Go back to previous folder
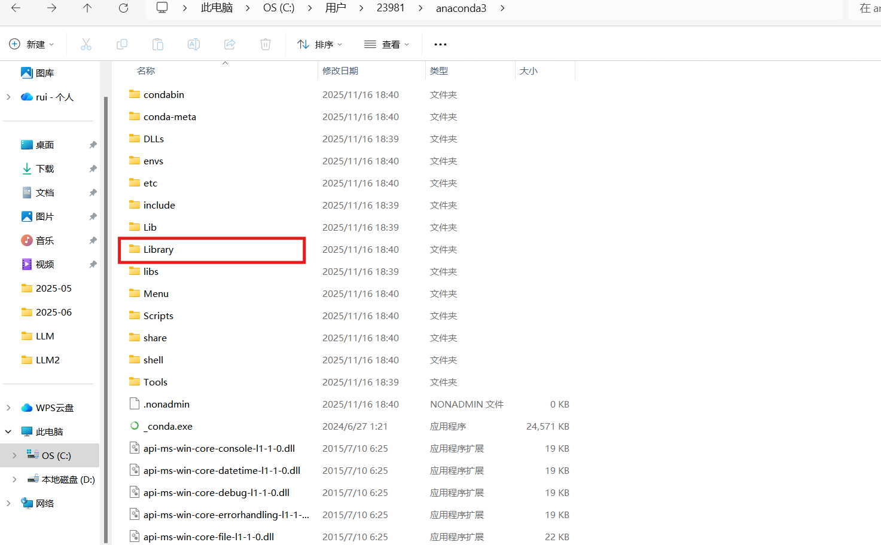 [x=16, y=8]
